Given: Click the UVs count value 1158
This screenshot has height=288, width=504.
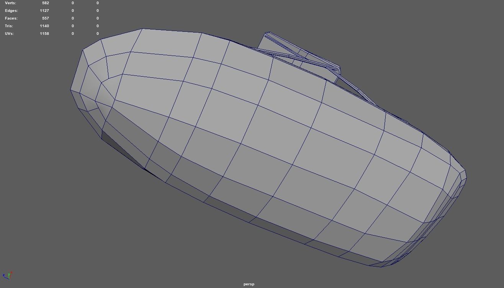Looking at the screenshot, I should [44, 34].
